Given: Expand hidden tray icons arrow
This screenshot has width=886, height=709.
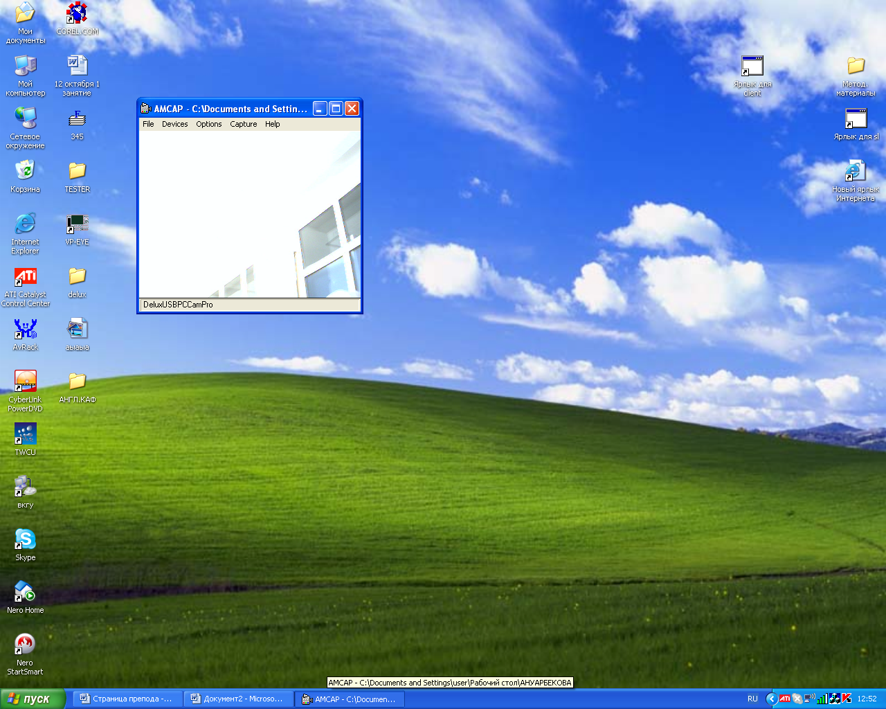Looking at the screenshot, I should click(771, 699).
